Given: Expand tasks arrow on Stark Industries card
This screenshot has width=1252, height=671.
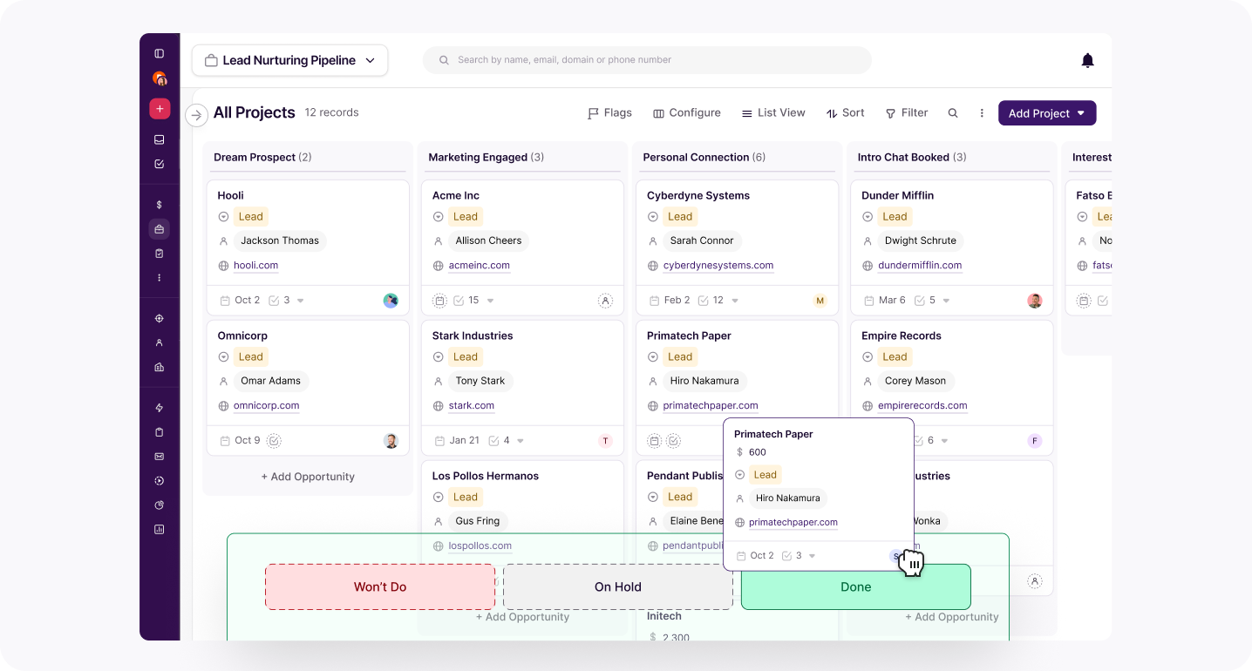Looking at the screenshot, I should 521,441.
